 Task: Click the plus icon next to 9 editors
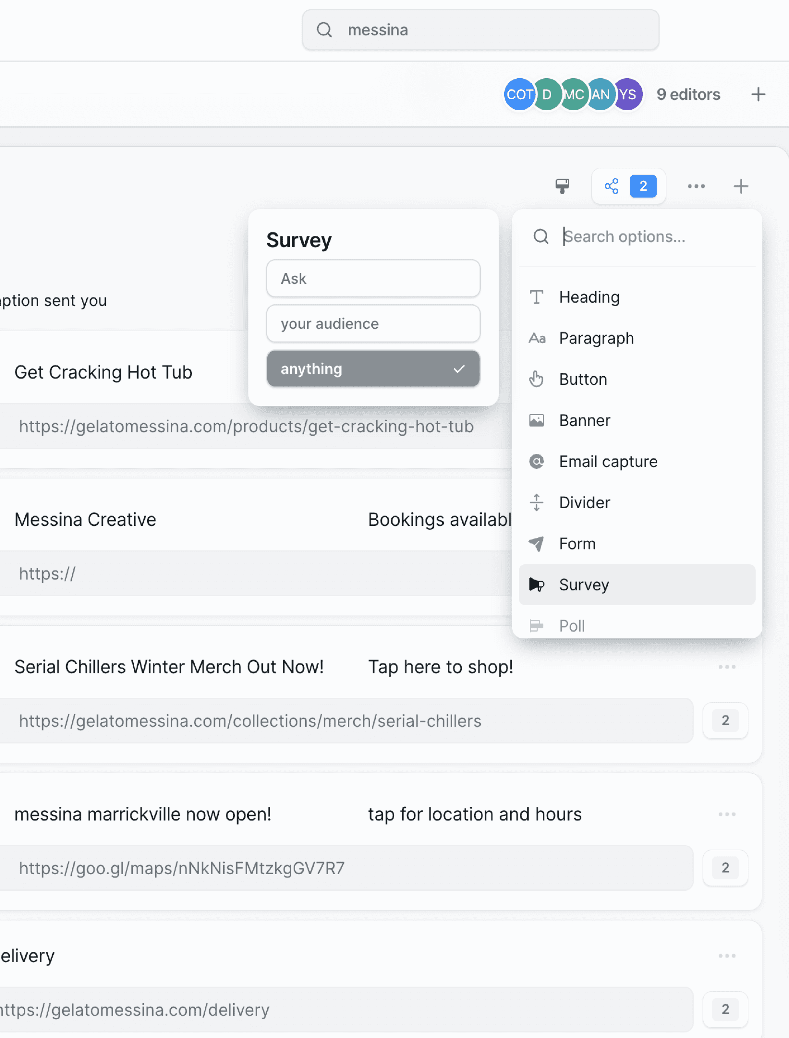(758, 94)
